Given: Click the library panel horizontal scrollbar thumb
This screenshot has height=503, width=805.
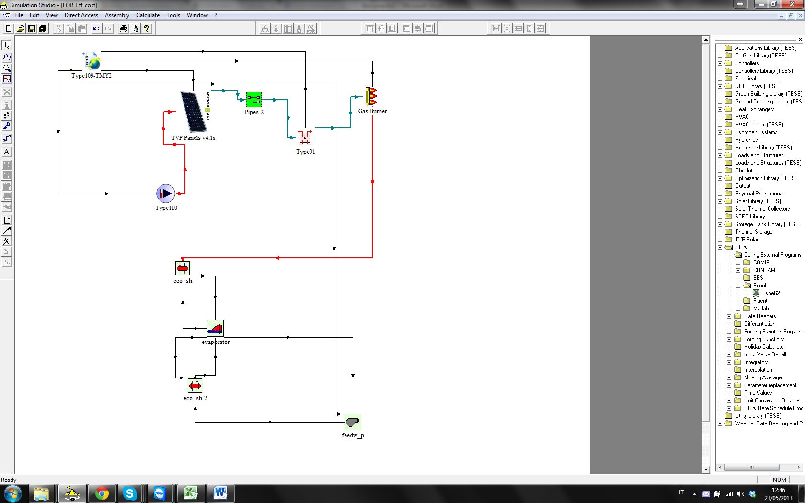Looking at the screenshot, I should click(x=751, y=467).
